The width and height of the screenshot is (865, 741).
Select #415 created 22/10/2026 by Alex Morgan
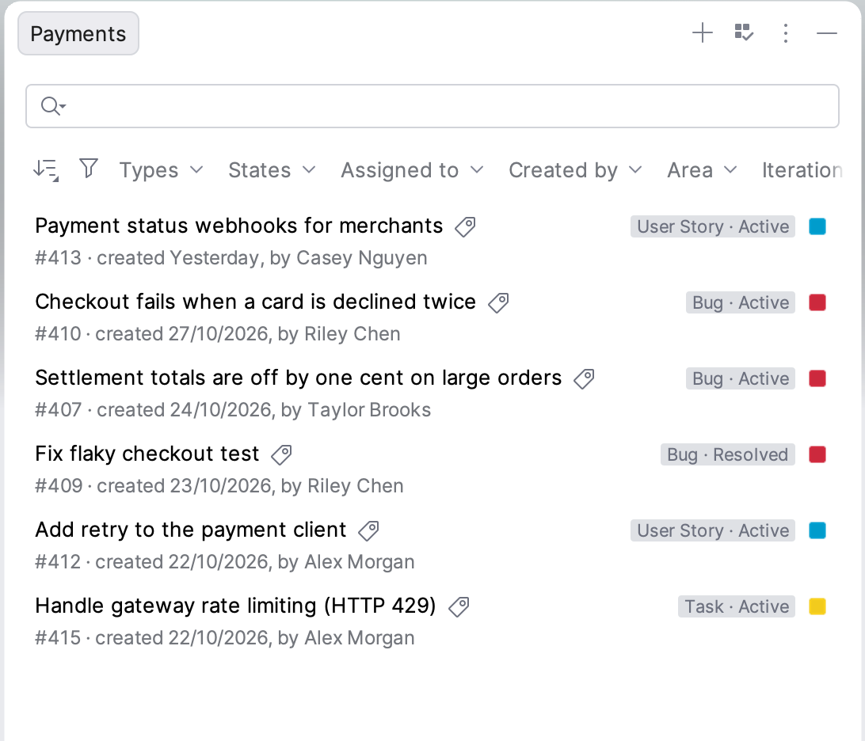[x=224, y=638]
